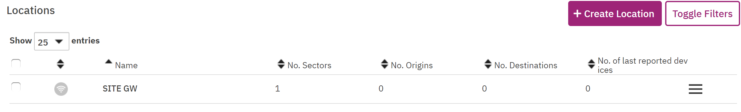Image resolution: width=741 pixels, height=112 pixels.
Task: Click the sort arrows beside No. Origins
Action: (385, 64)
